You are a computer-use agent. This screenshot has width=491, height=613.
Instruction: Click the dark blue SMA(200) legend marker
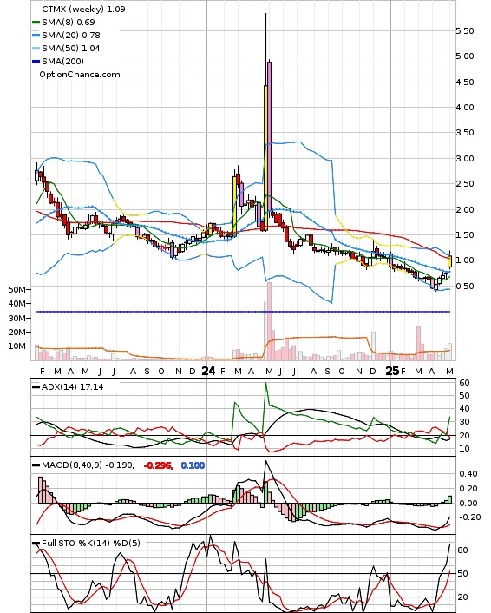[x=36, y=62]
